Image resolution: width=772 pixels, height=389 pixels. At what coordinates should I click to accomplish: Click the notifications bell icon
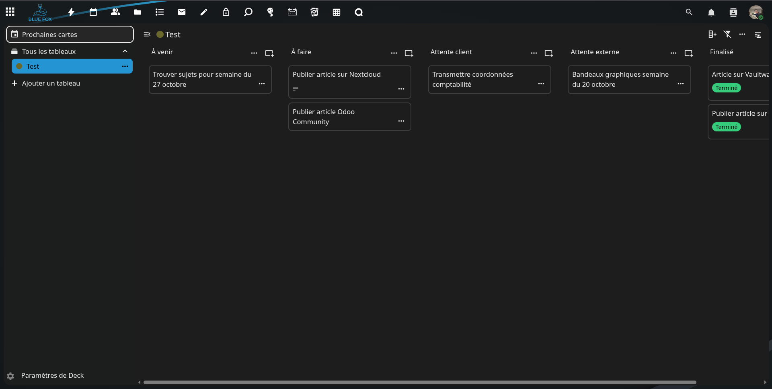click(711, 12)
